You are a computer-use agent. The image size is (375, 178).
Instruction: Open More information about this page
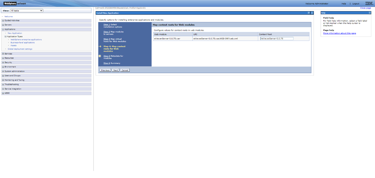tap(339, 33)
